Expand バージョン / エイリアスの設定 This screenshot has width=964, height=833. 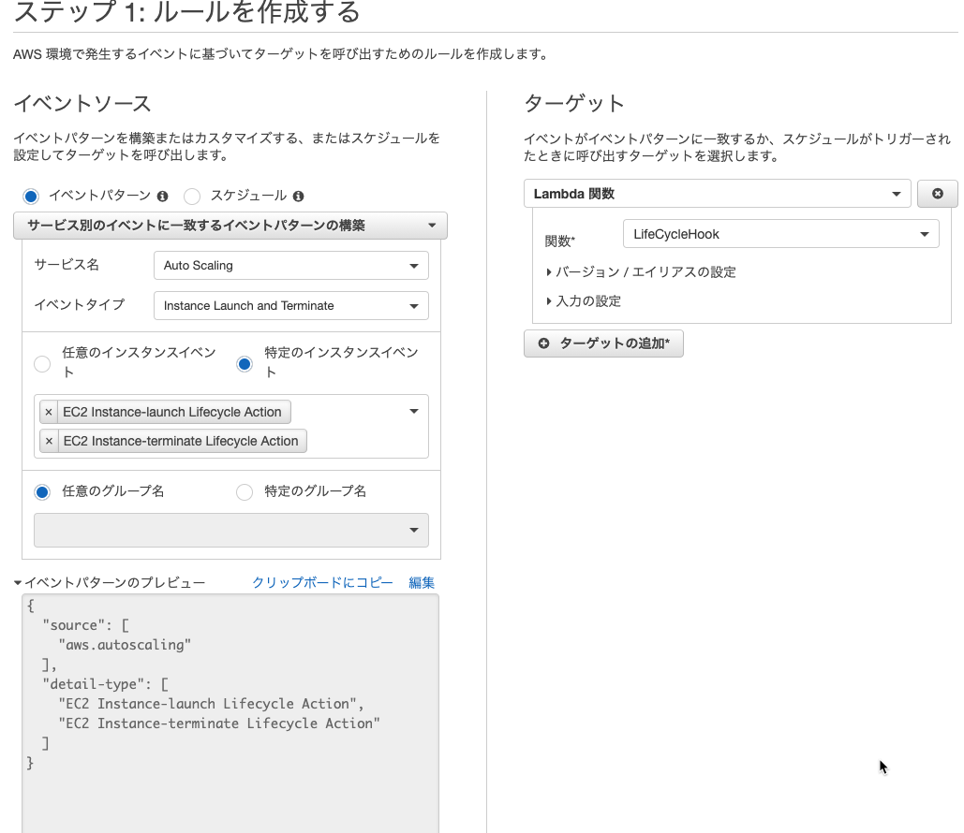click(x=641, y=272)
